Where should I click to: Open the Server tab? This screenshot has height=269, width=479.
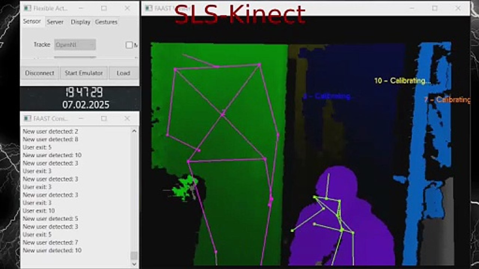tap(55, 22)
